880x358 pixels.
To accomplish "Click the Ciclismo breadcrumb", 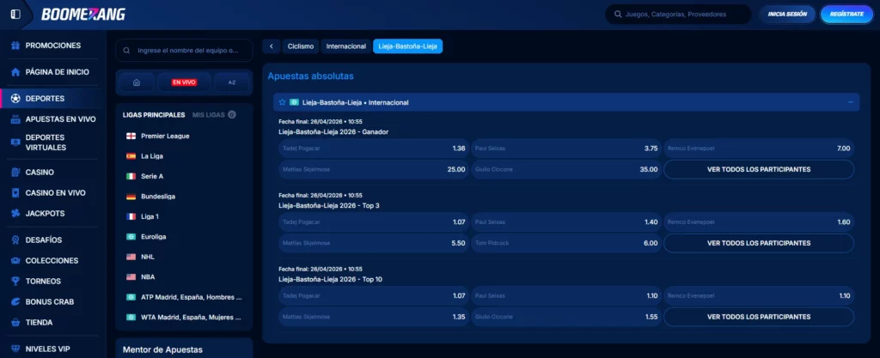I will 300,46.
